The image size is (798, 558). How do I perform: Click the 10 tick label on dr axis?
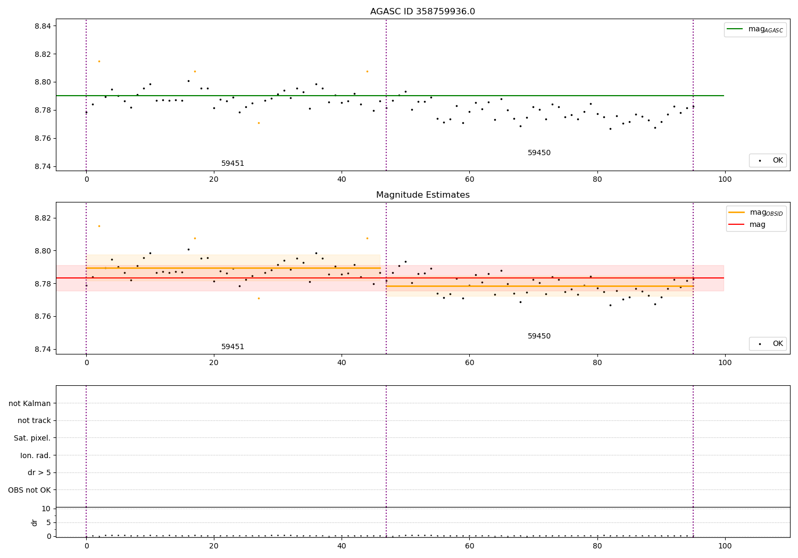pyautogui.click(x=46, y=509)
